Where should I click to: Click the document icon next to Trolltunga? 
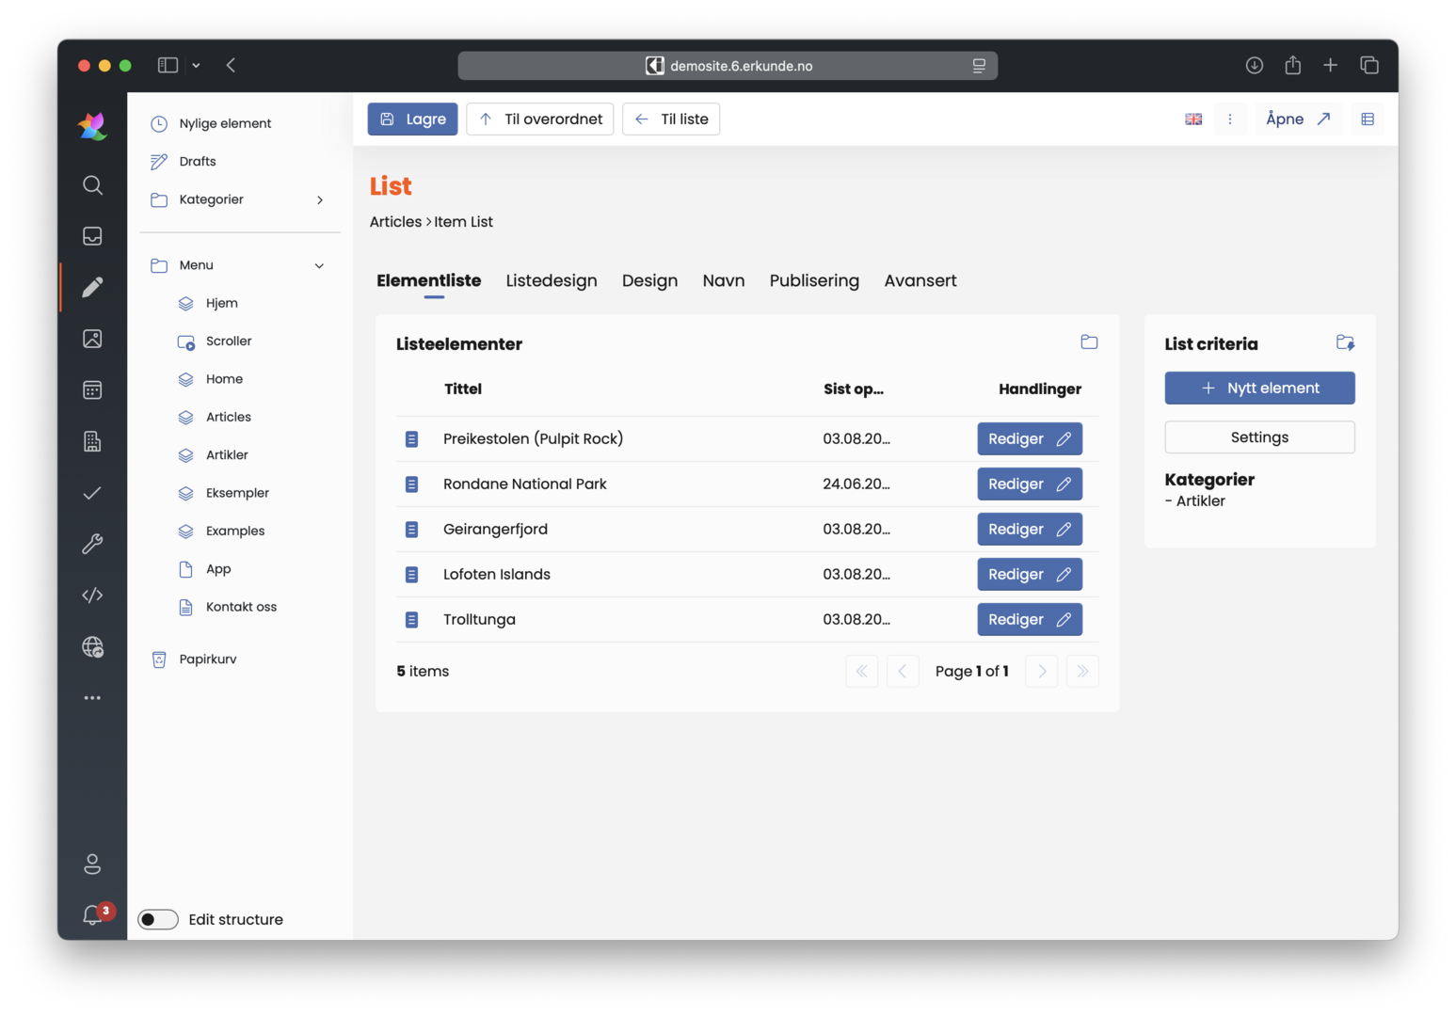411,620
